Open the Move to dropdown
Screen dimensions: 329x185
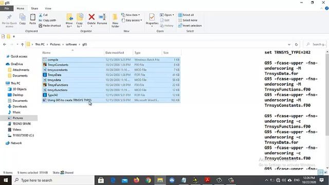tap(69, 21)
